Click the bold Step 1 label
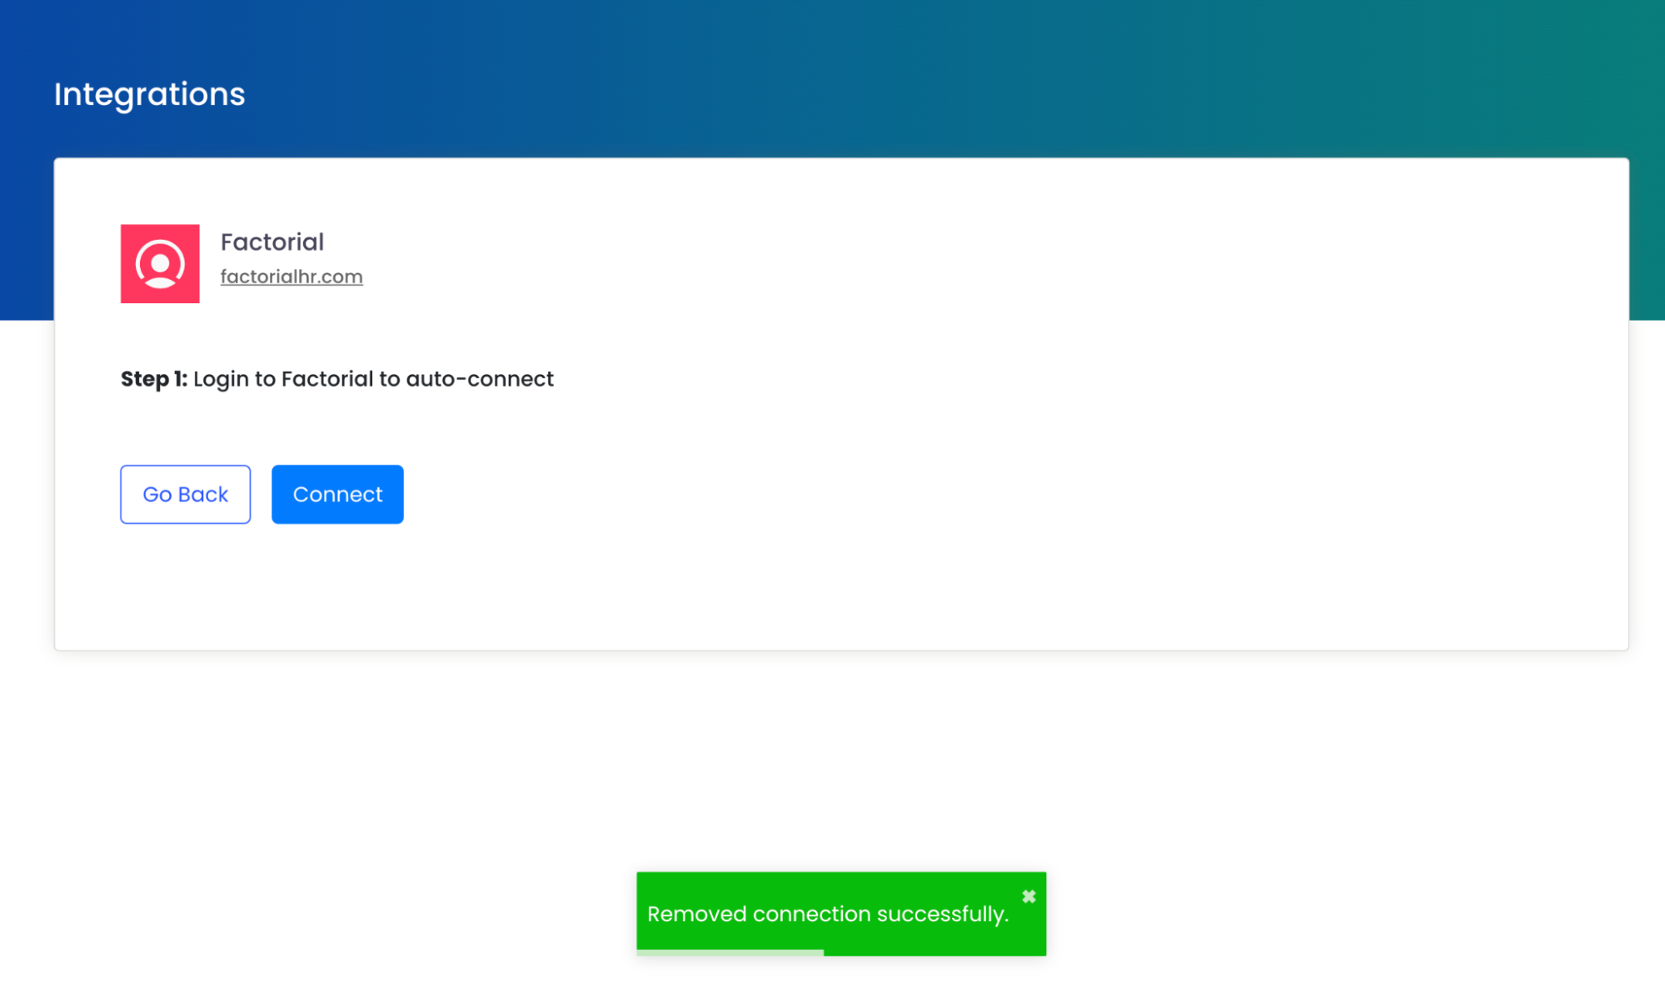 (x=153, y=379)
